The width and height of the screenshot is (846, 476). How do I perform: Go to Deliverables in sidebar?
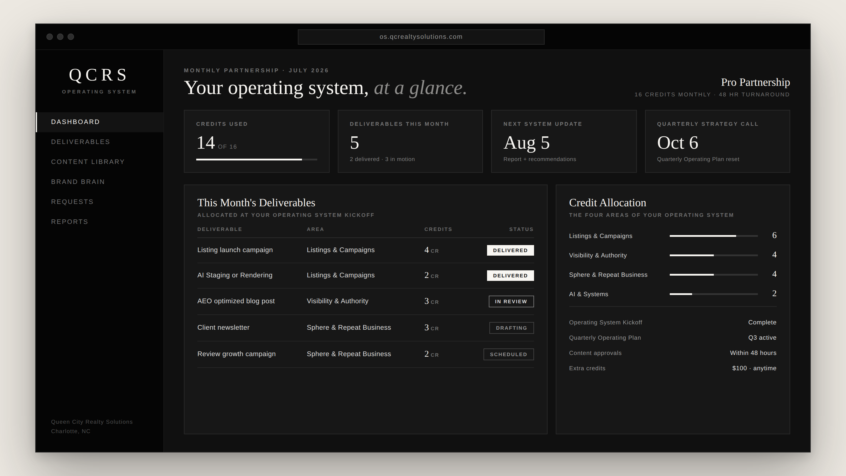[x=100, y=142]
